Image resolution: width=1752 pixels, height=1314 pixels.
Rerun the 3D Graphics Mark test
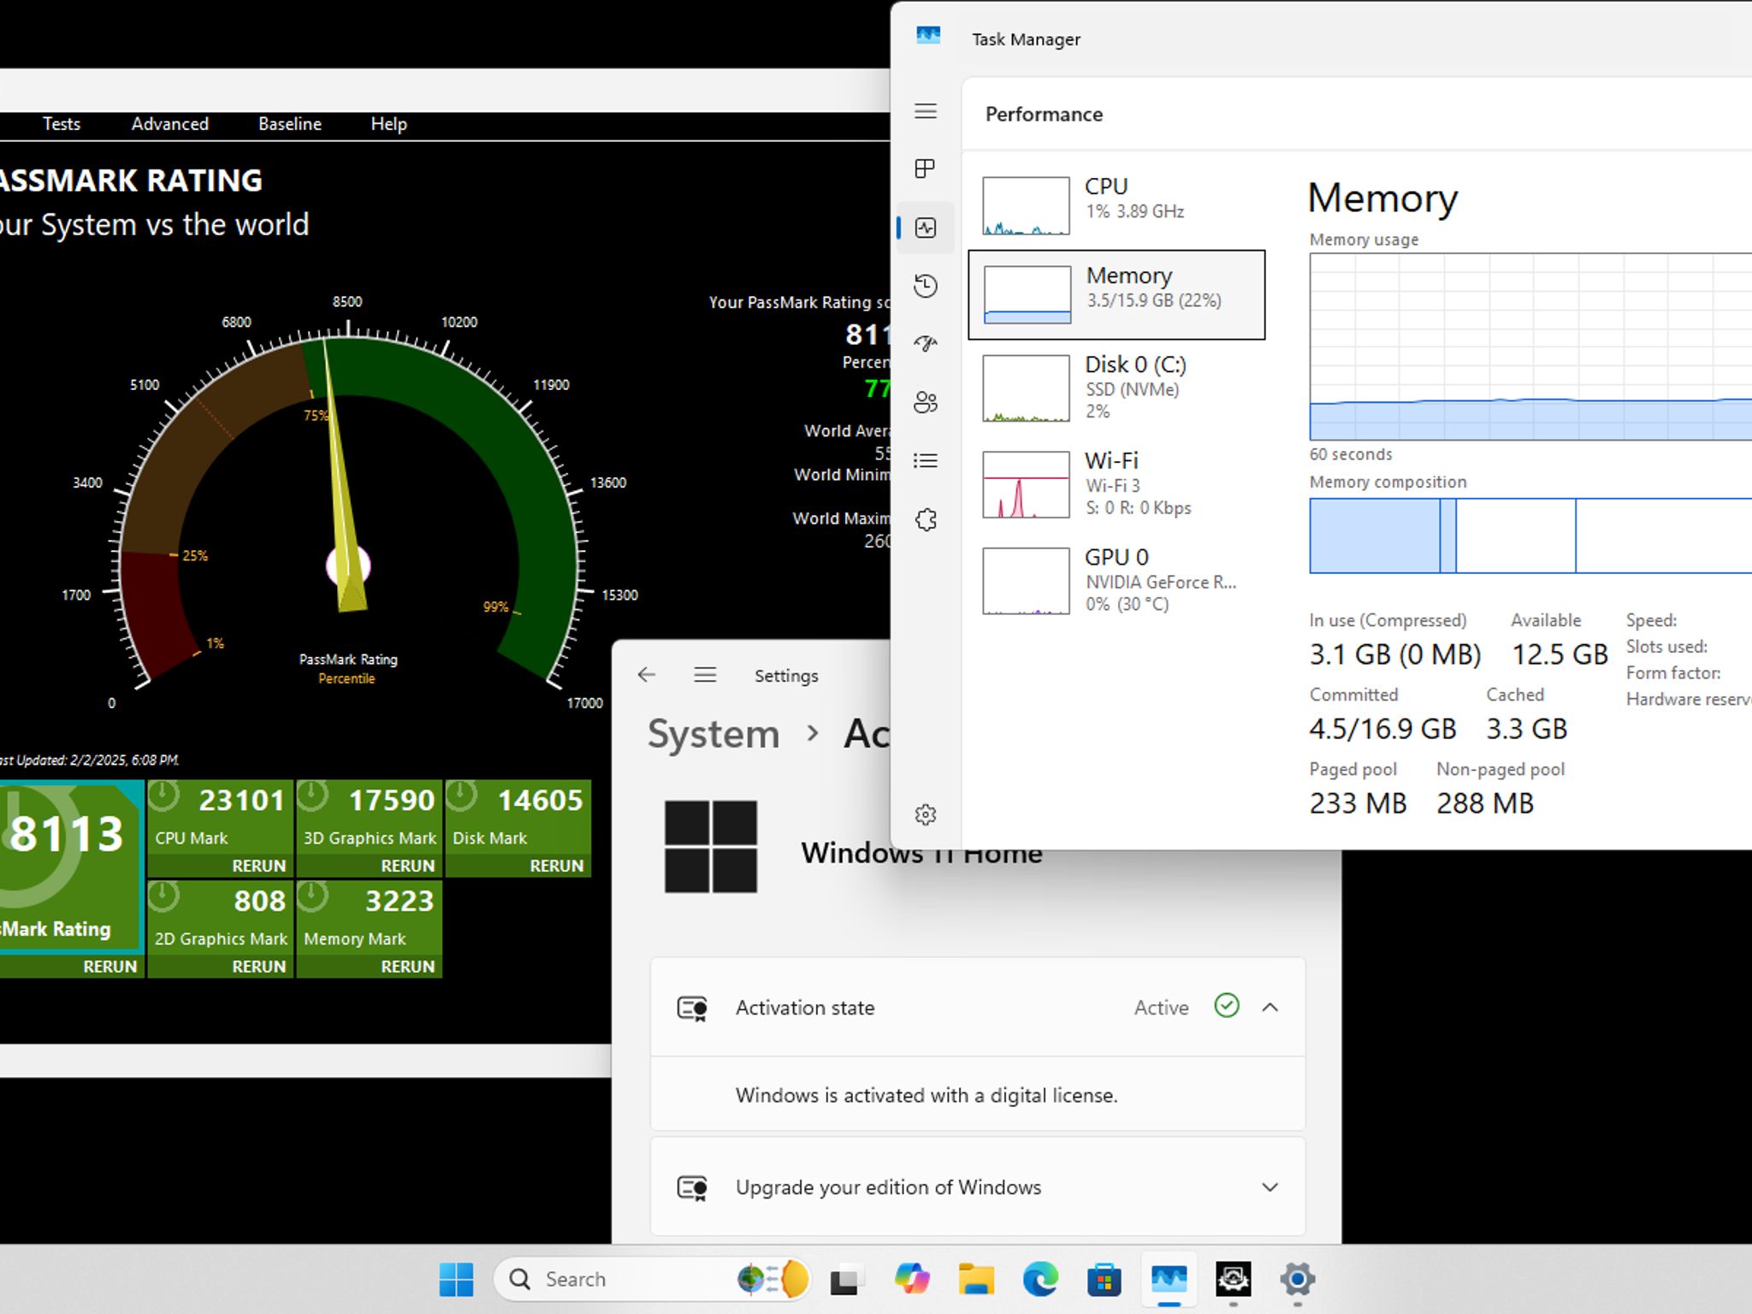coord(407,866)
